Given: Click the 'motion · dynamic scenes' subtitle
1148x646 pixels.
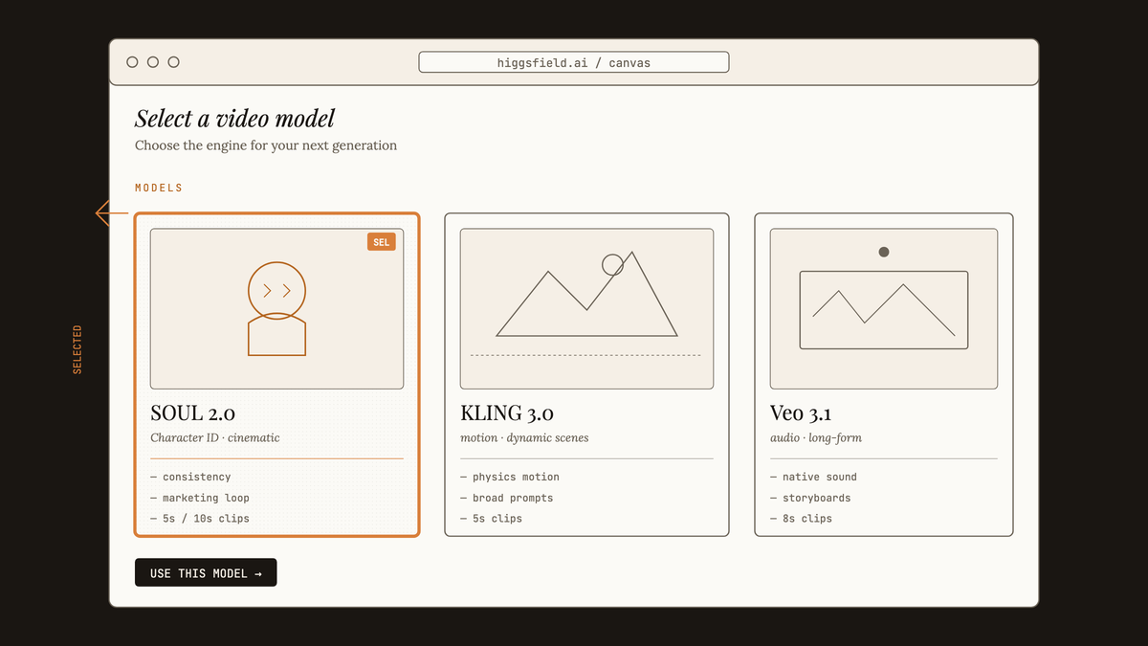Looking at the screenshot, I should (x=524, y=438).
